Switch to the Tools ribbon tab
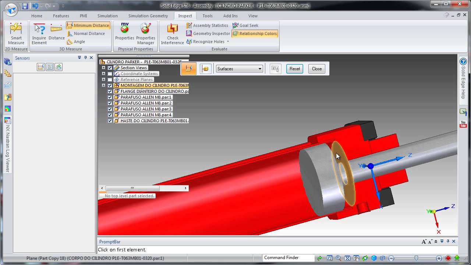Viewport: 471px width, 265px height. coord(208,16)
